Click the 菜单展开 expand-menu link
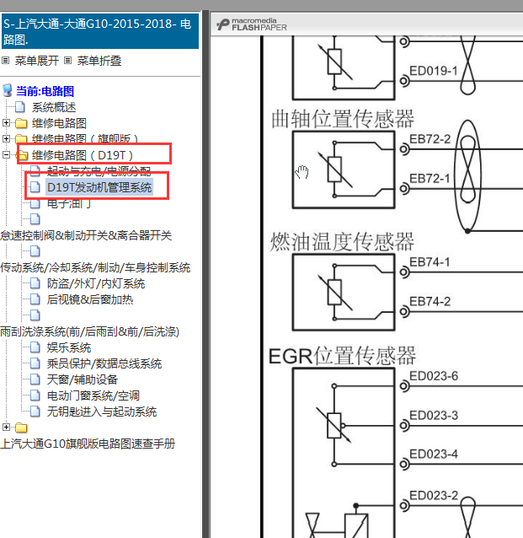 pyautogui.click(x=37, y=61)
